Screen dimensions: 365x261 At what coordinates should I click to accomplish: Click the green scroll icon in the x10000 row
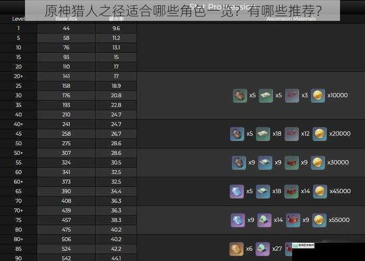pyautogui.click(x=266, y=96)
